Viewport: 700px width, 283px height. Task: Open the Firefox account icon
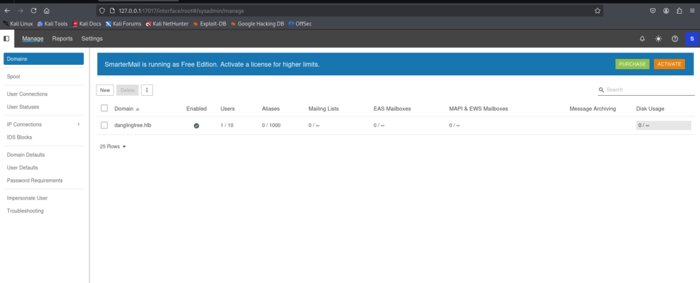click(666, 11)
